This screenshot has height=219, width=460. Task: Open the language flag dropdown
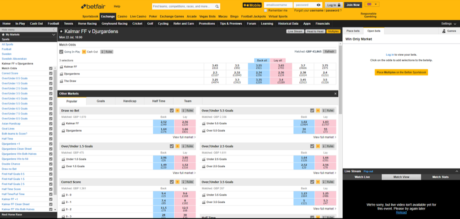click(x=372, y=4)
